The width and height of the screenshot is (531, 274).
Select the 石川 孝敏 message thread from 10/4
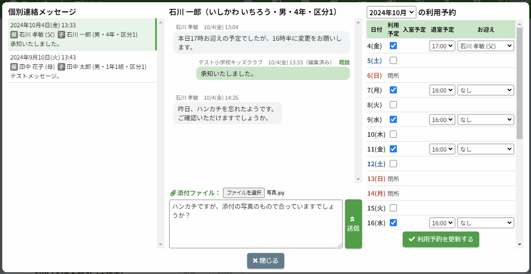(x=82, y=34)
